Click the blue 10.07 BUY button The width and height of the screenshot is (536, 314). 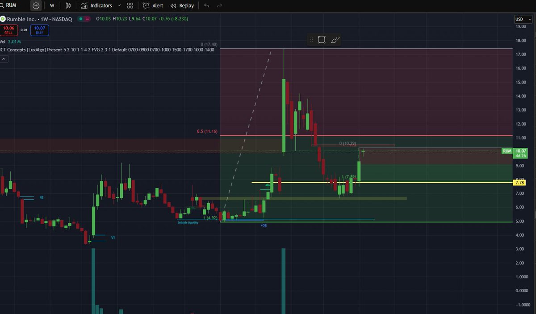[40, 30]
